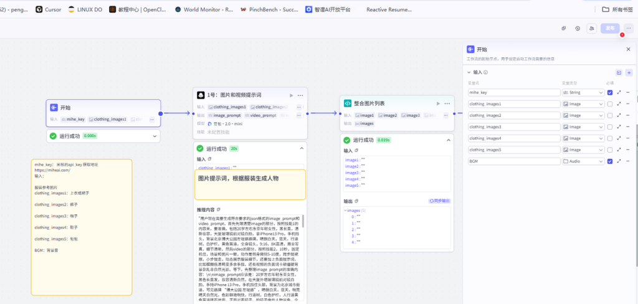Image resolution: width=638 pixels, height=304 pixels.
Task: Check required checkbox for clothing_images2
Action: point(610,115)
